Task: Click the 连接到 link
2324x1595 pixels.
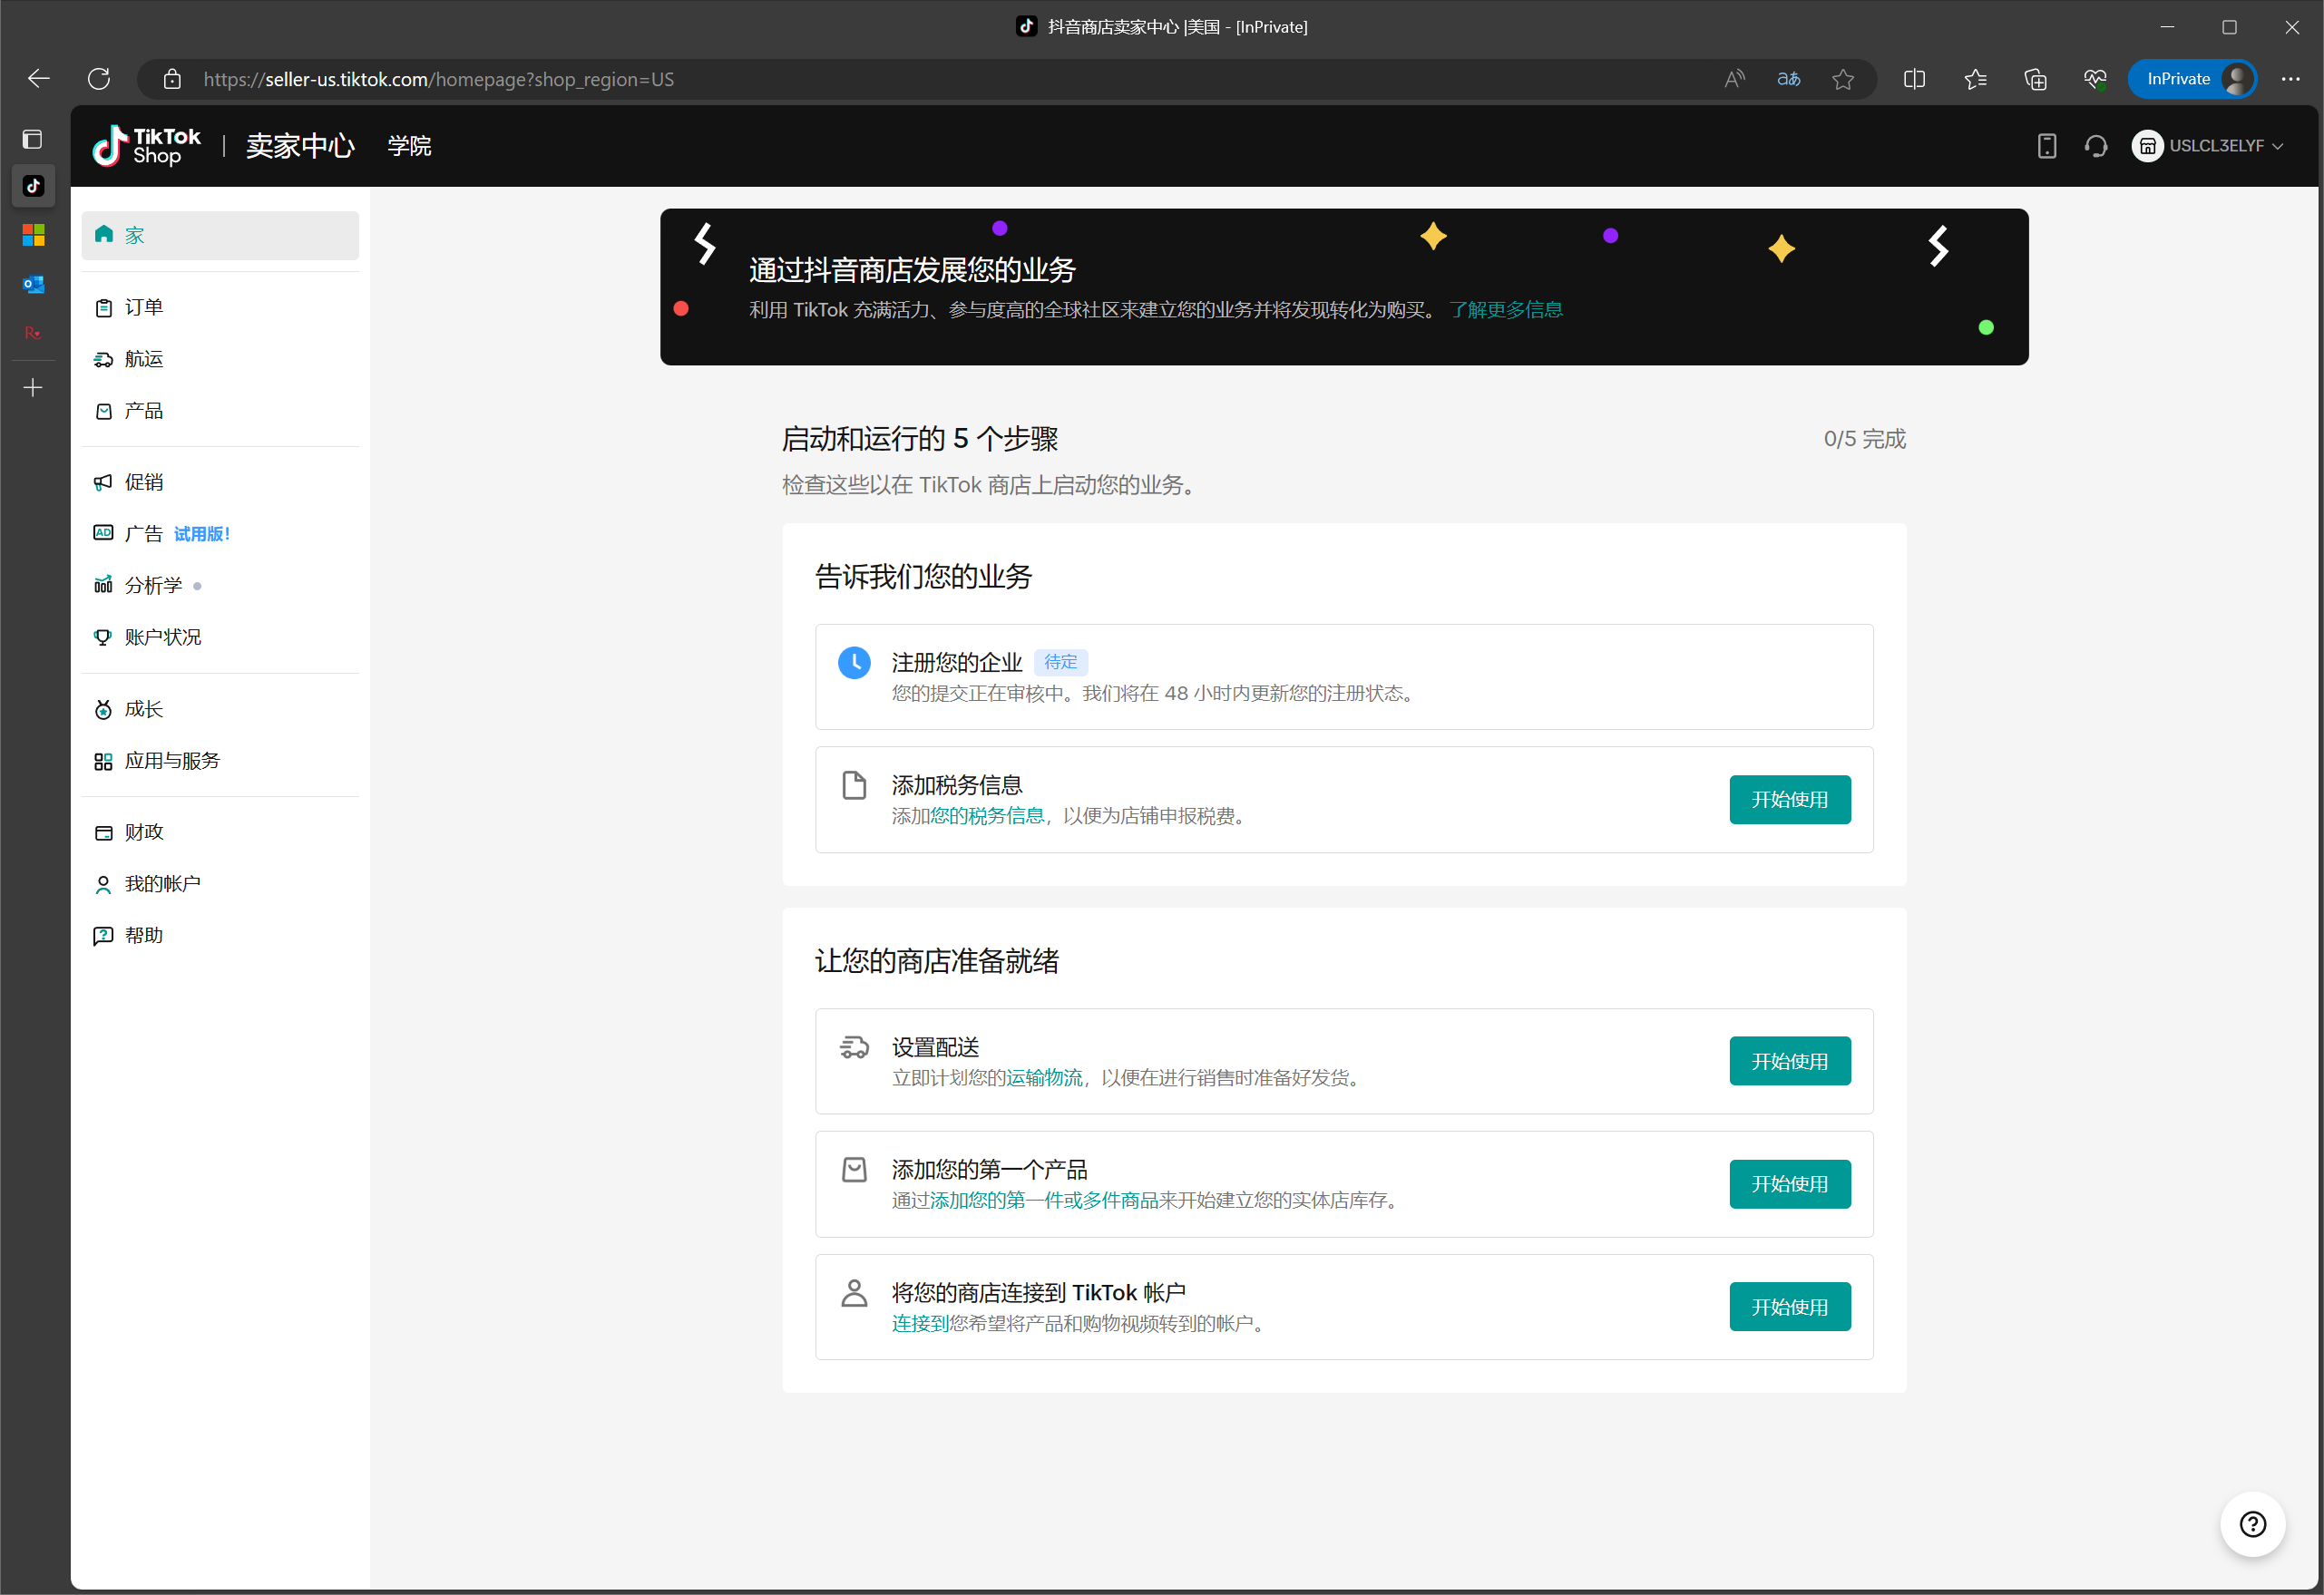Action: pyautogui.click(x=919, y=1323)
